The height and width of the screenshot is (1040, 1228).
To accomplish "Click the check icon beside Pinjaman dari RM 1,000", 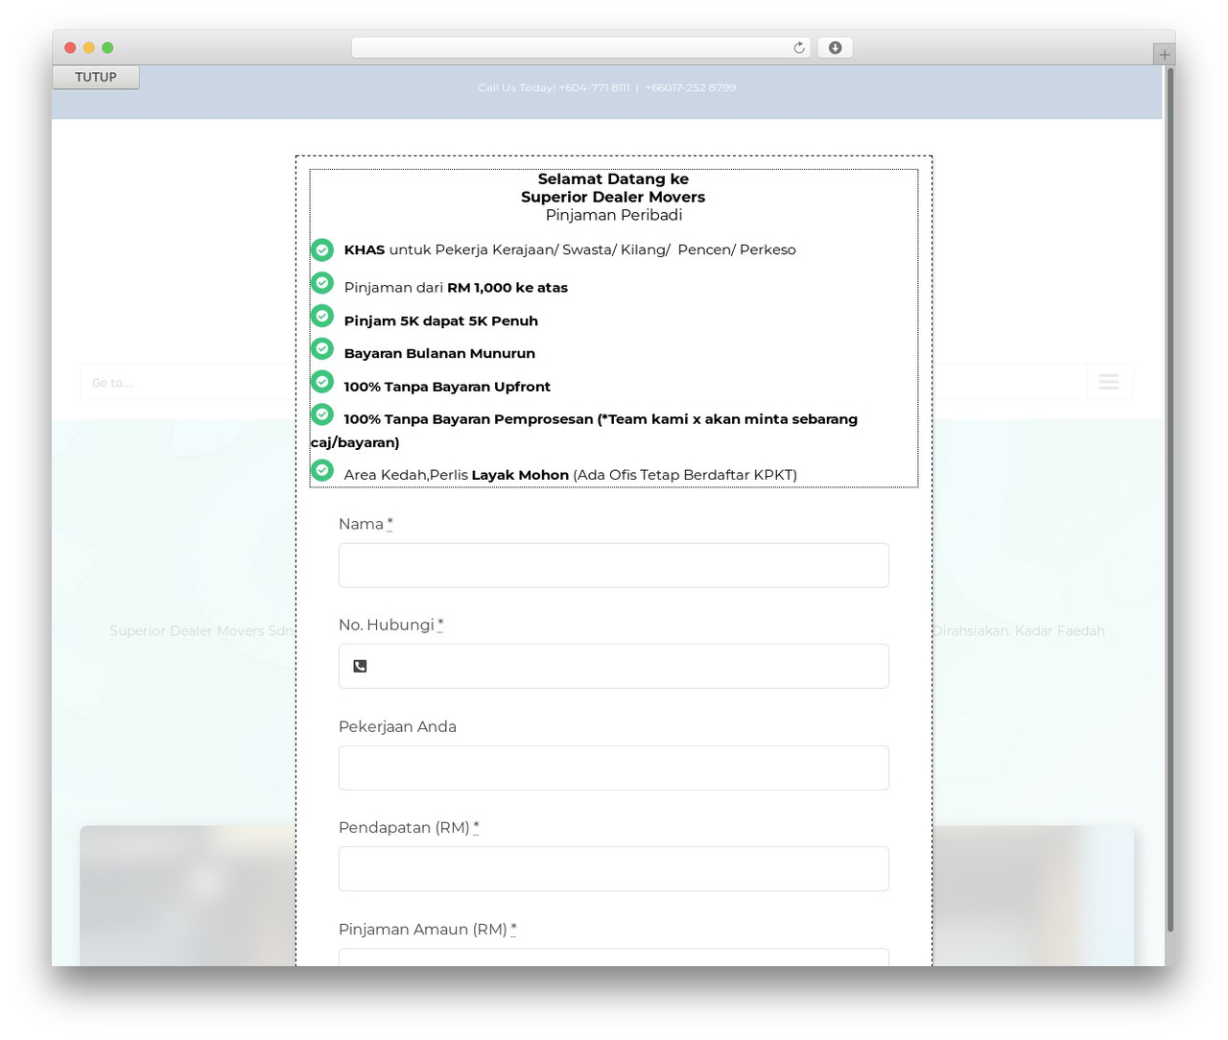I will pyautogui.click(x=322, y=283).
